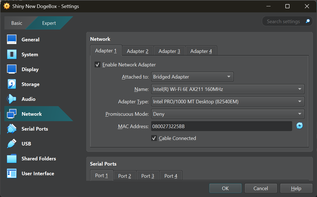Minimize the Settings window
Screen dimensions: 317x197
tap(269, 6)
